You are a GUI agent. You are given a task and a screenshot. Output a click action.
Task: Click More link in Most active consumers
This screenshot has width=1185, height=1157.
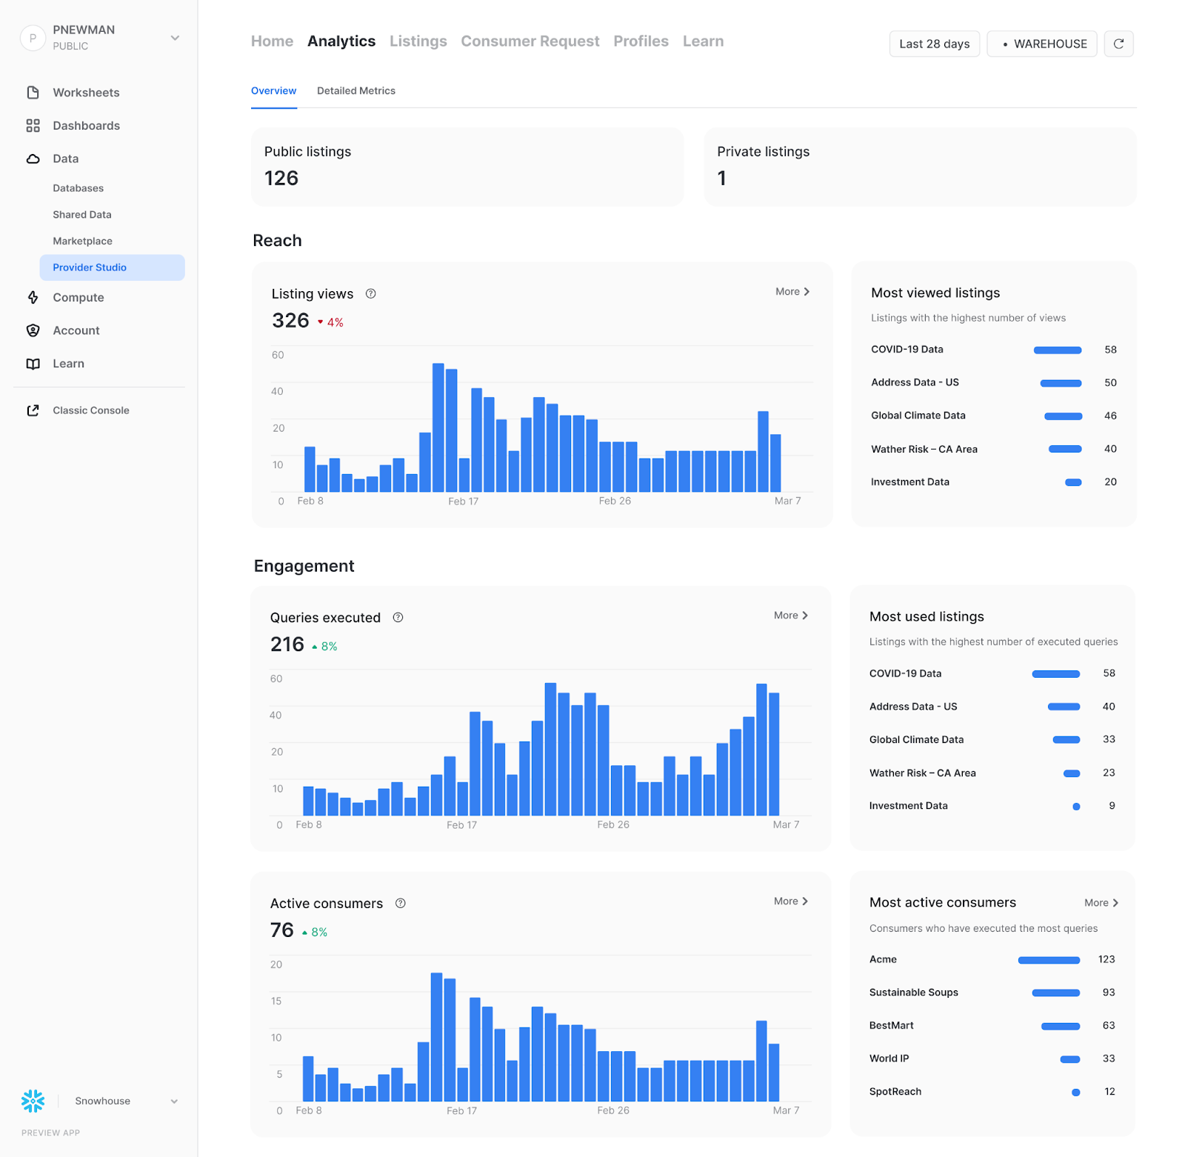pyautogui.click(x=1101, y=903)
